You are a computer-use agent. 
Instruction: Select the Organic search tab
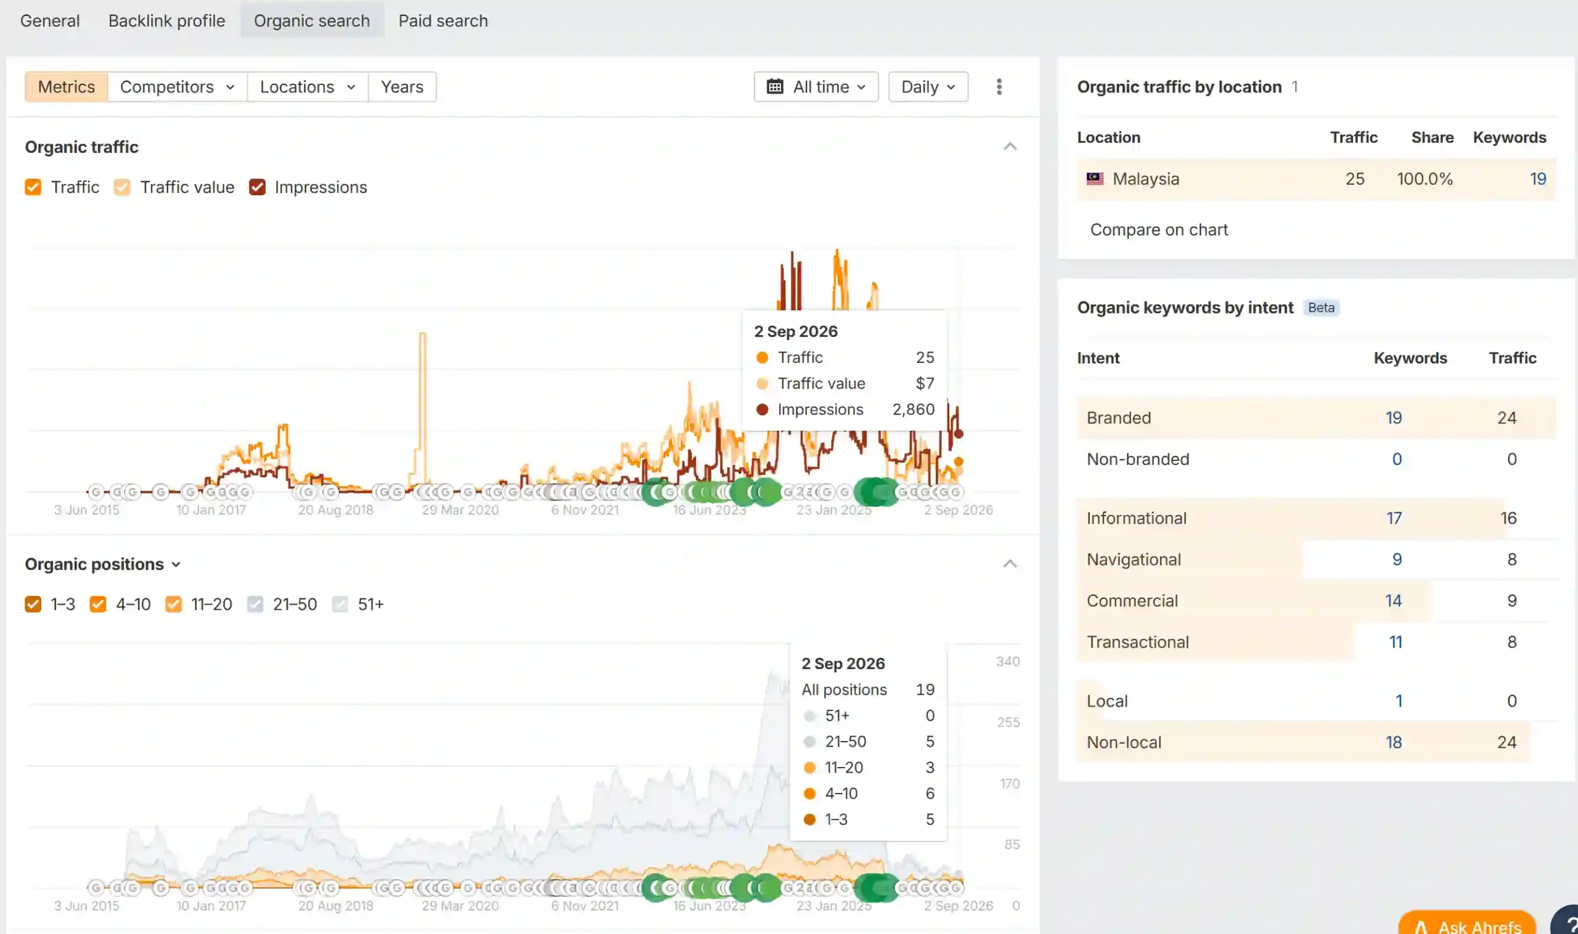point(312,21)
